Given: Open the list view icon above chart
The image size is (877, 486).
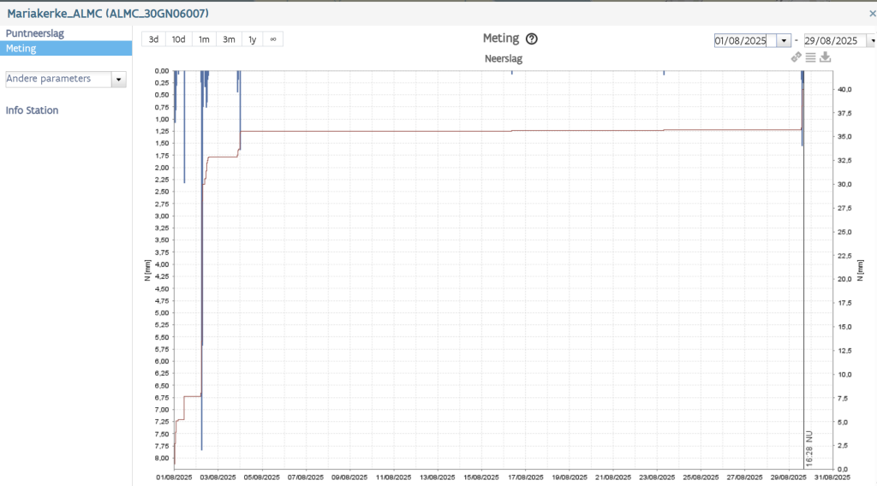Looking at the screenshot, I should pyautogui.click(x=810, y=57).
